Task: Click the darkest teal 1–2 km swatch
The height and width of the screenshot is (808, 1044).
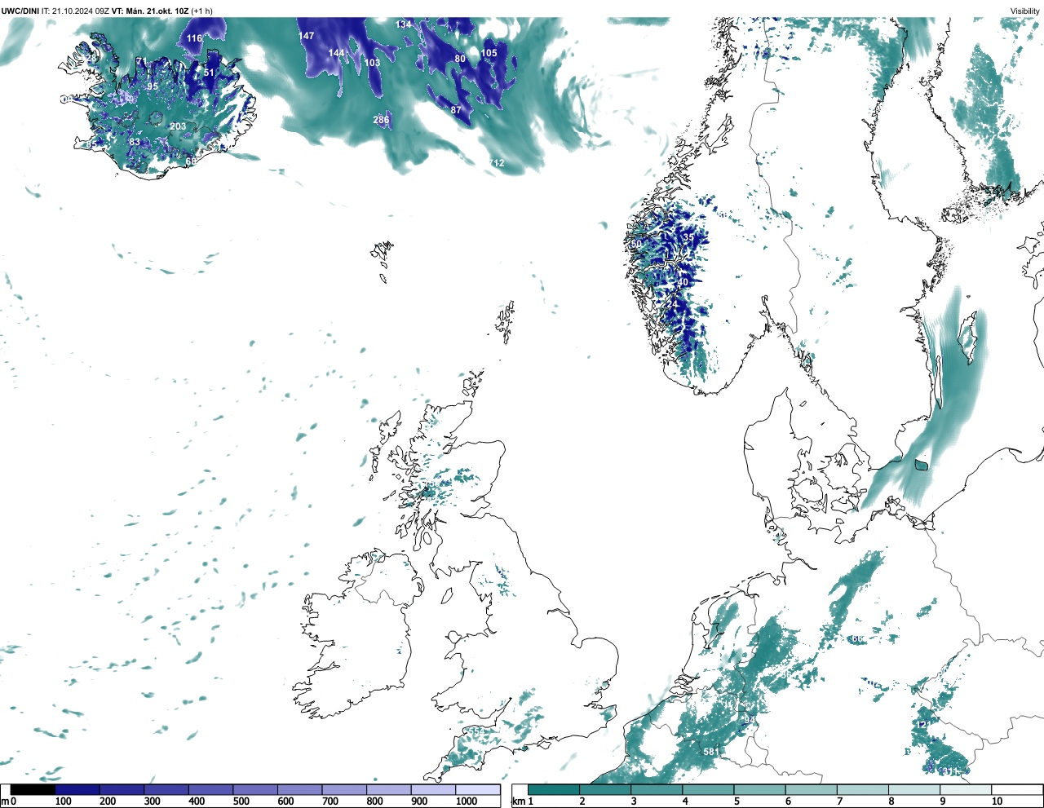Action: pos(554,789)
